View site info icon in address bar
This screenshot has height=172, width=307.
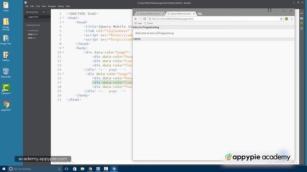pyautogui.click(x=150, y=19)
